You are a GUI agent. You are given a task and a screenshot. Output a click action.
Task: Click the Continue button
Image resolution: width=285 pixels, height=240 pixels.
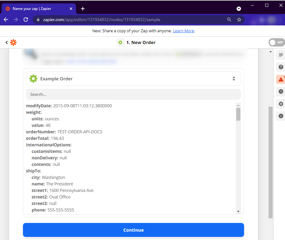tap(133, 230)
